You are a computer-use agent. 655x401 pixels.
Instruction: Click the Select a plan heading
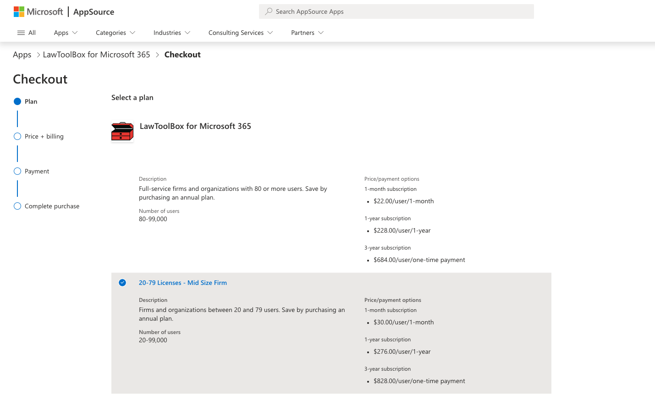(x=132, y=97)
